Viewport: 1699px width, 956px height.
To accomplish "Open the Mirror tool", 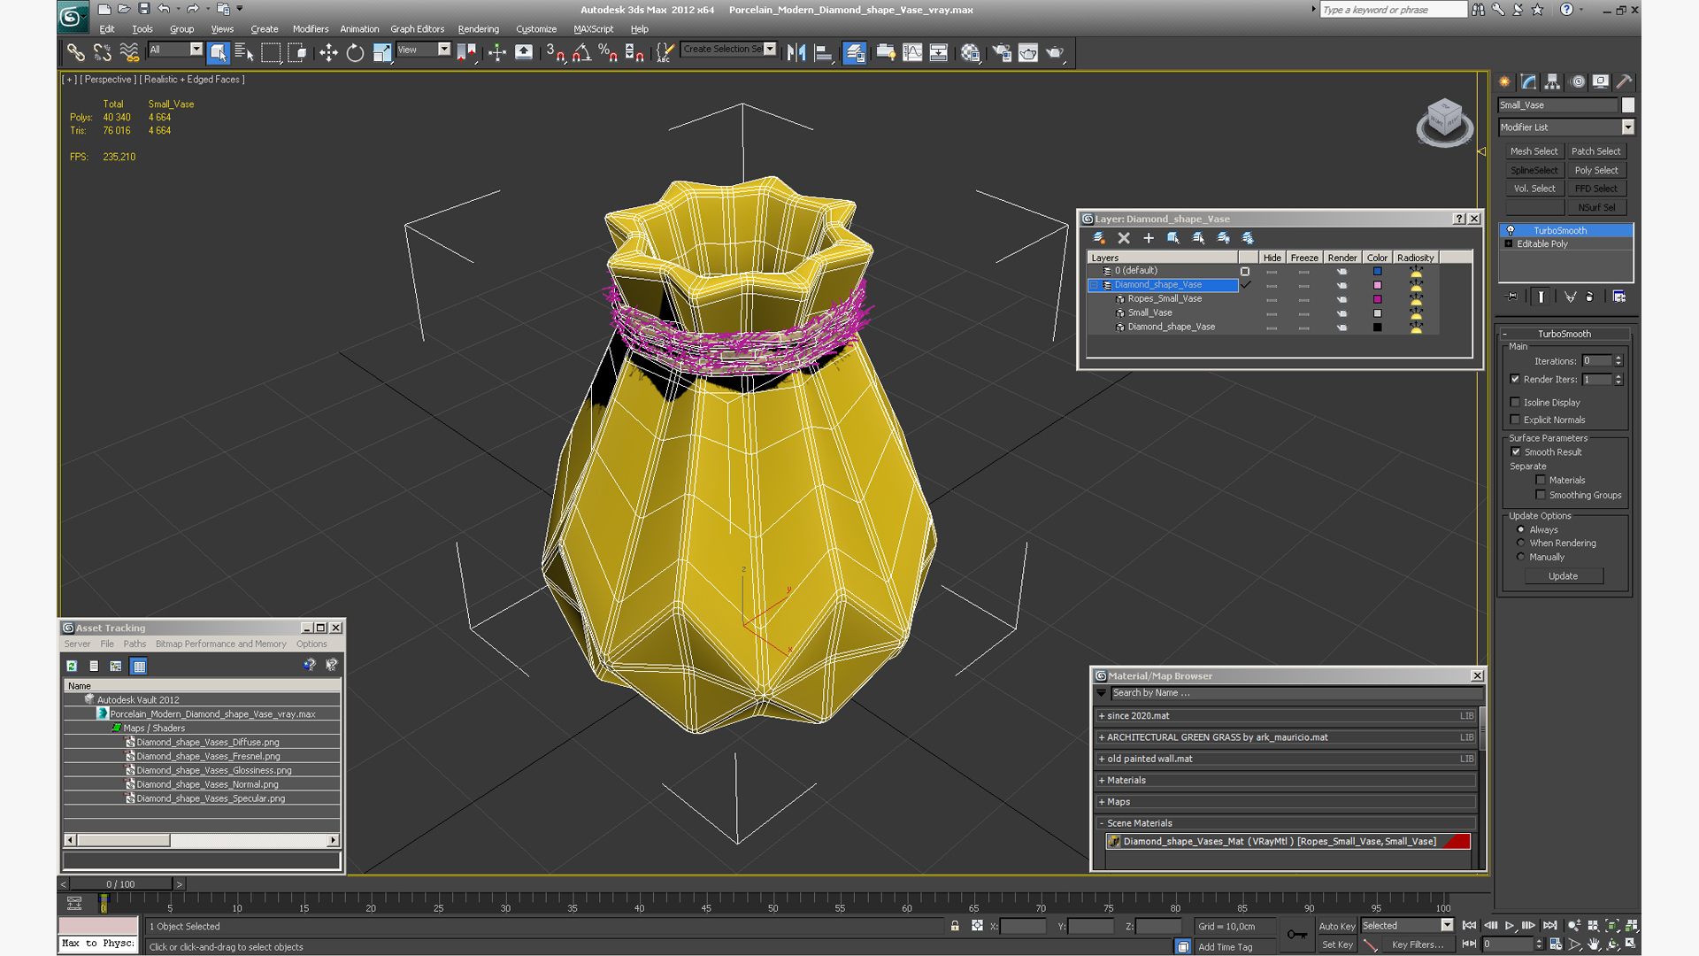I will (796, 53).
